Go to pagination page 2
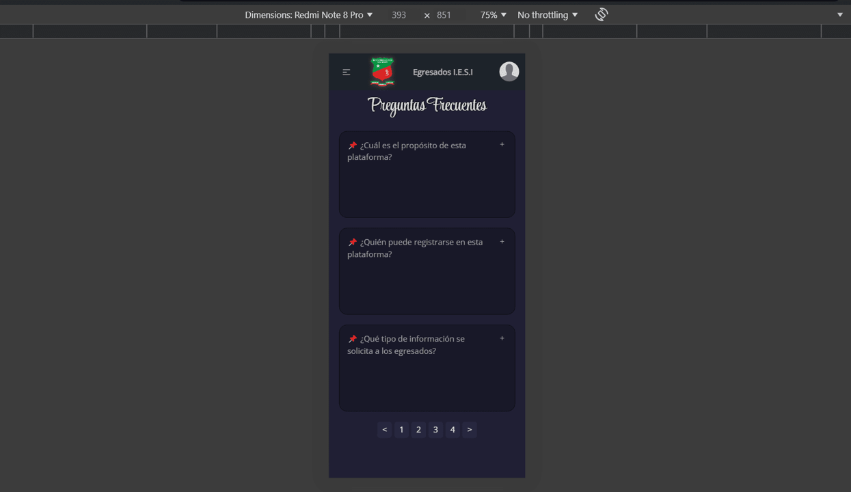This screenshot has height=492, width=851. 418,430
